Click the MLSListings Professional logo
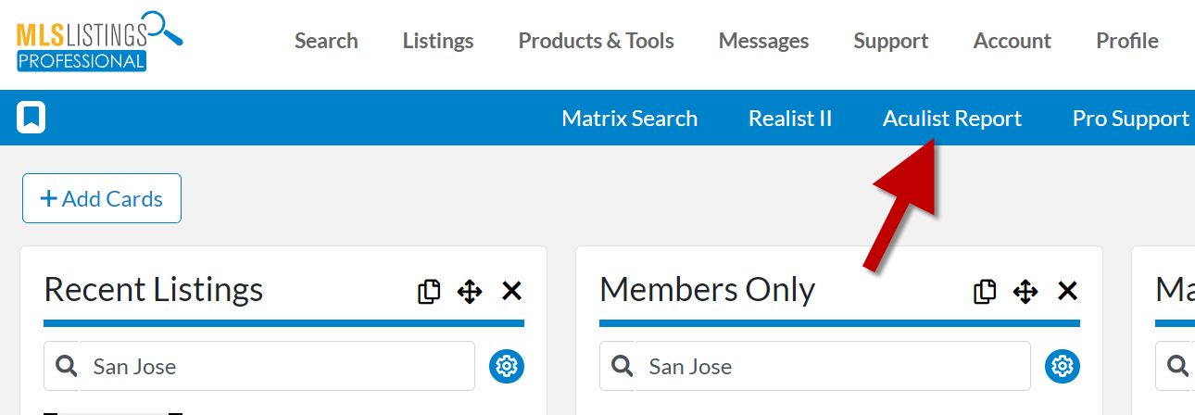 pyautogui.click(x=99, y=41)
